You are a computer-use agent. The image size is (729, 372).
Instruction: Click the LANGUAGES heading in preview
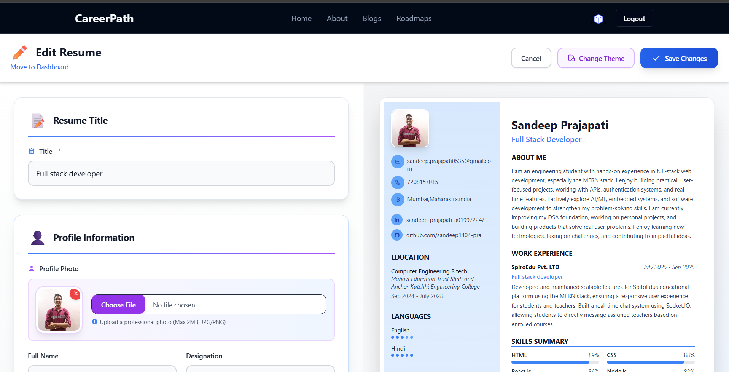click(x=411, y=316)
